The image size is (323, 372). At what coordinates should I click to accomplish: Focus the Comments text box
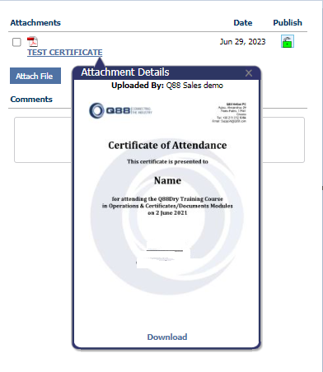[x=159, y=140]
